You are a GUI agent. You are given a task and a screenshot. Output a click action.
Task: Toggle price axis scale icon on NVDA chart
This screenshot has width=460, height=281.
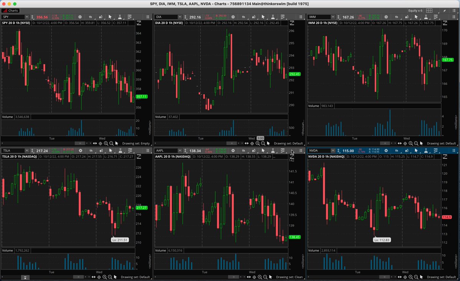pyautogui.click(x=445, y=157)
